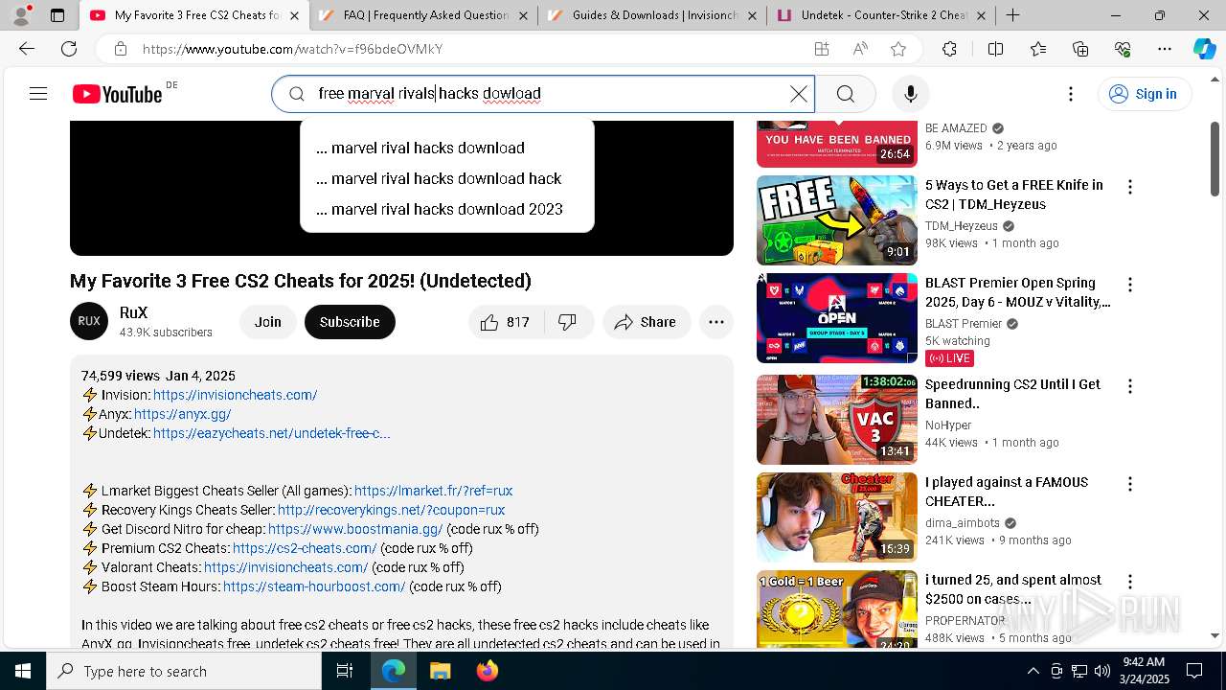Open the eazycheats undetek link
This screenshot has height=690, width=1226.
[271, 433]
